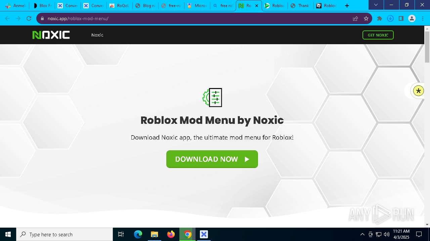Switch to the Blog tab
The width and height of the screenshot is (430, 241).
coord(145,5)
